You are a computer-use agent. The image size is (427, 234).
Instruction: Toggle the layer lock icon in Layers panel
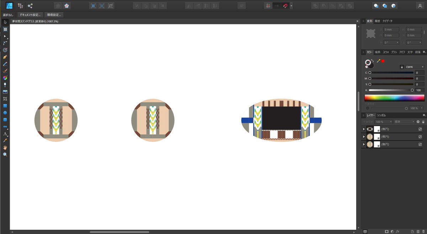tap(423, 122)
